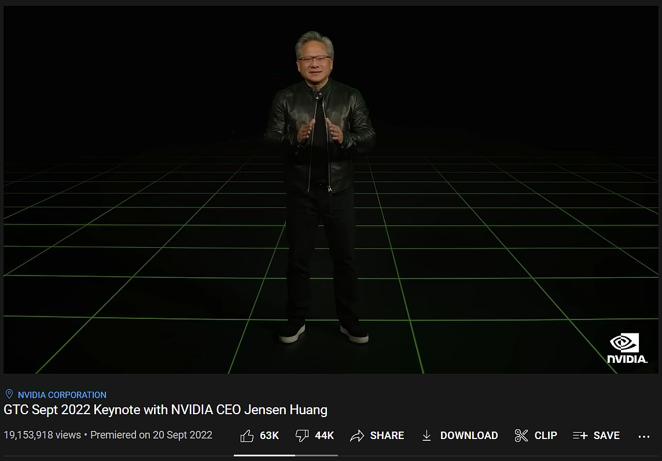Open the NVIDIA CORPORATION location link
Screen dimensions: 662x461
[x=62, y=395]
